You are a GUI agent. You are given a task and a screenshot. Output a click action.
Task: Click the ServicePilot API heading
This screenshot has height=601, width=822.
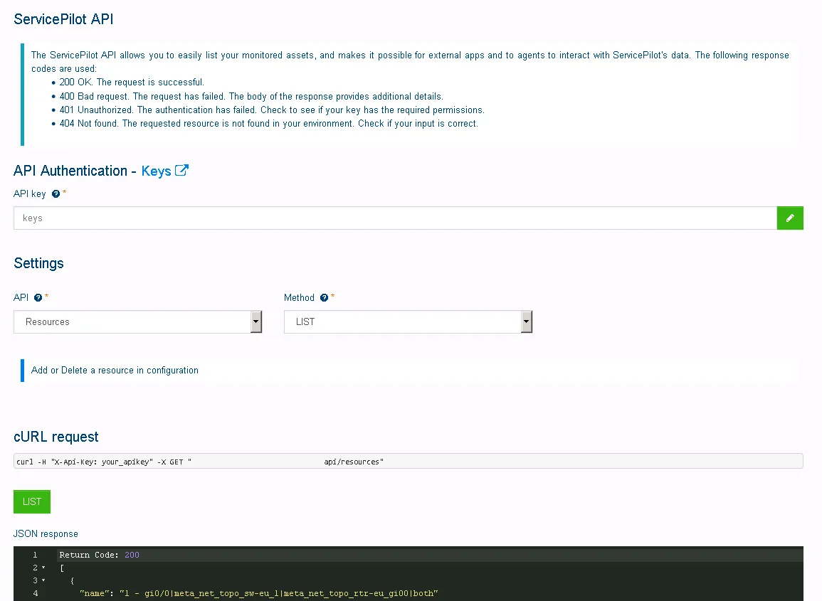point(63,19)
